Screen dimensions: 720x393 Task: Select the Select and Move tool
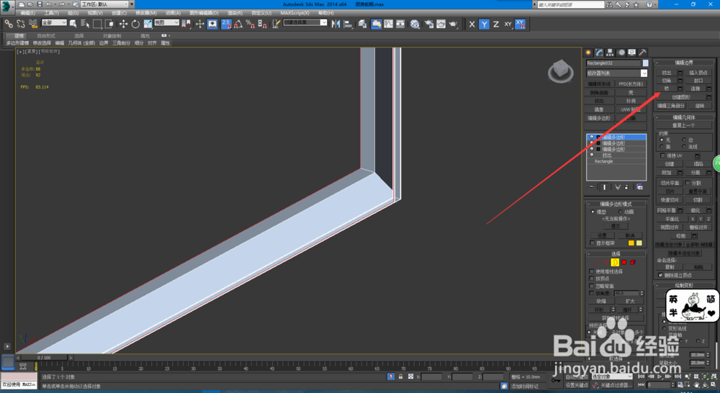pyautogui.click(x=124, y=24)
